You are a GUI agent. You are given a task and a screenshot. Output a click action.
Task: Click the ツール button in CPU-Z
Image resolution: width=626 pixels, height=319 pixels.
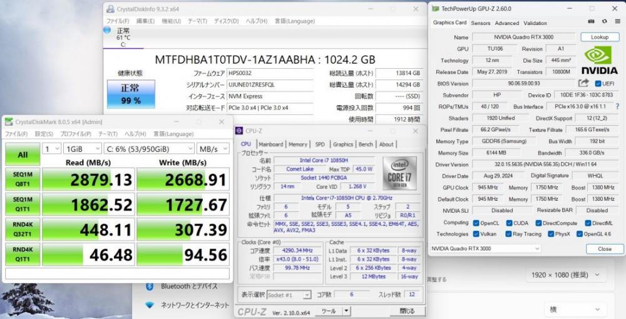pyautogui.click(x=329, y=311)
